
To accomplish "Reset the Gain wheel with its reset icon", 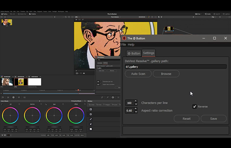I will pos(63,104).
